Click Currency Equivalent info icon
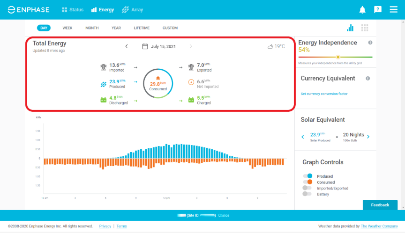This screenshot has width=405, height=233. point(368,78)
